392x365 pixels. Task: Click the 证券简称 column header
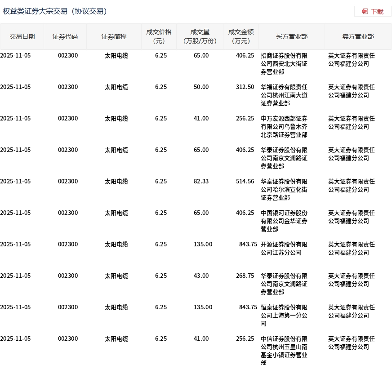pyautogui.click(x=114, y=36)
